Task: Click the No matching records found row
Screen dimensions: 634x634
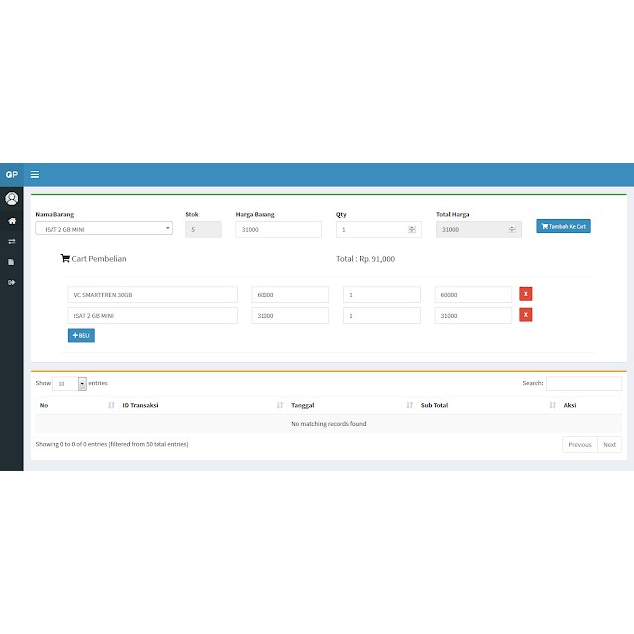Action: click(328, 424)
